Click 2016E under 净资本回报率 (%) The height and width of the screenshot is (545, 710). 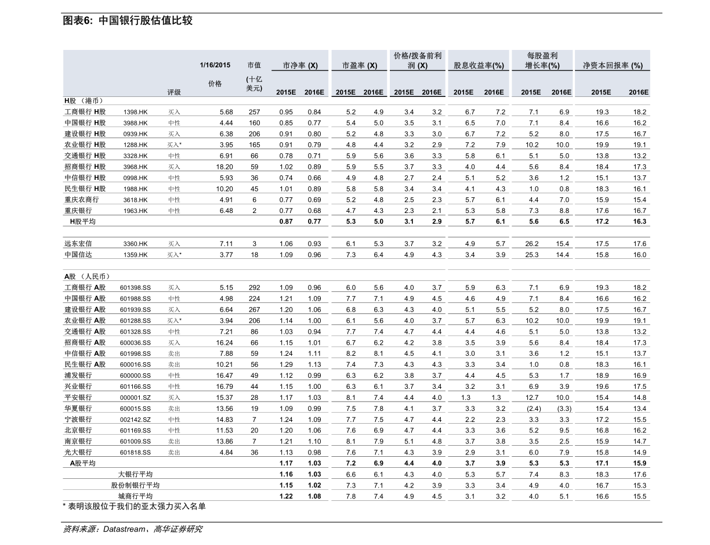click(639, 92)
